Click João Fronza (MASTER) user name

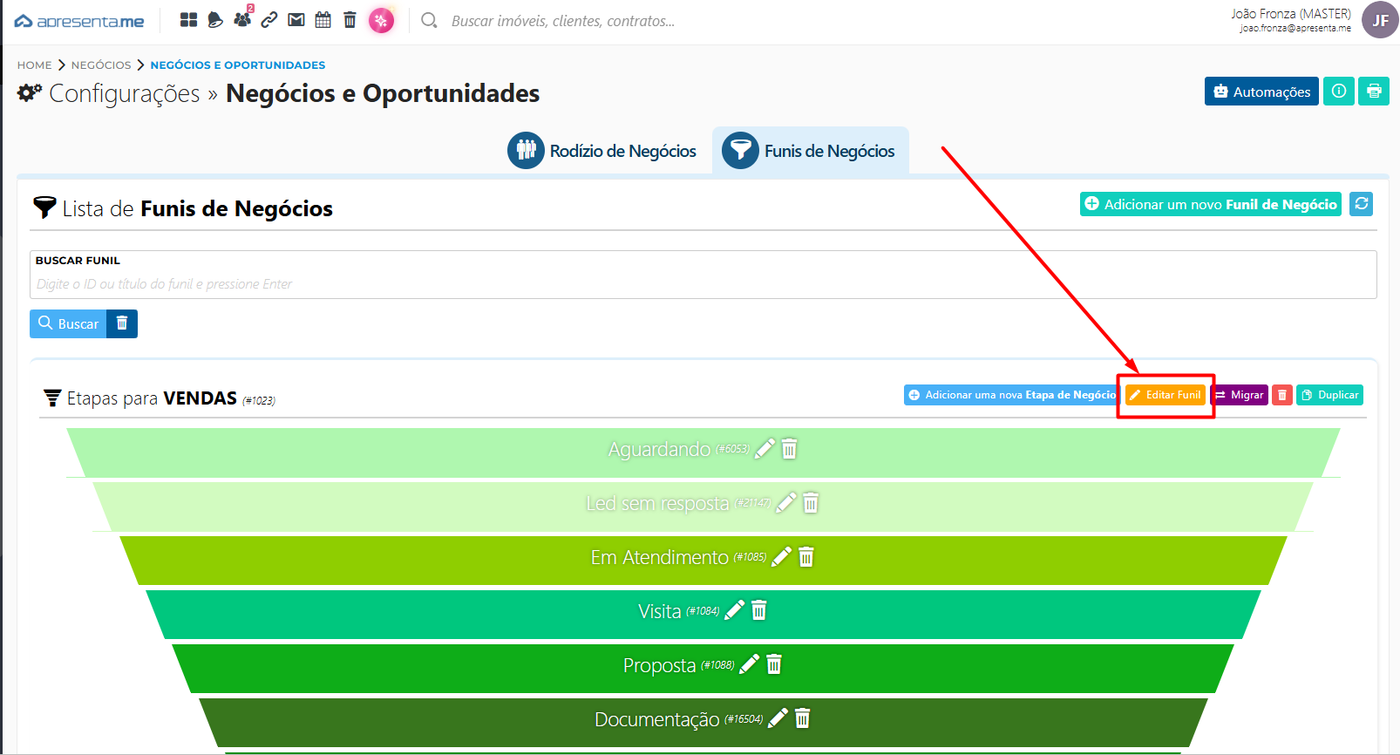point(1291,14)
